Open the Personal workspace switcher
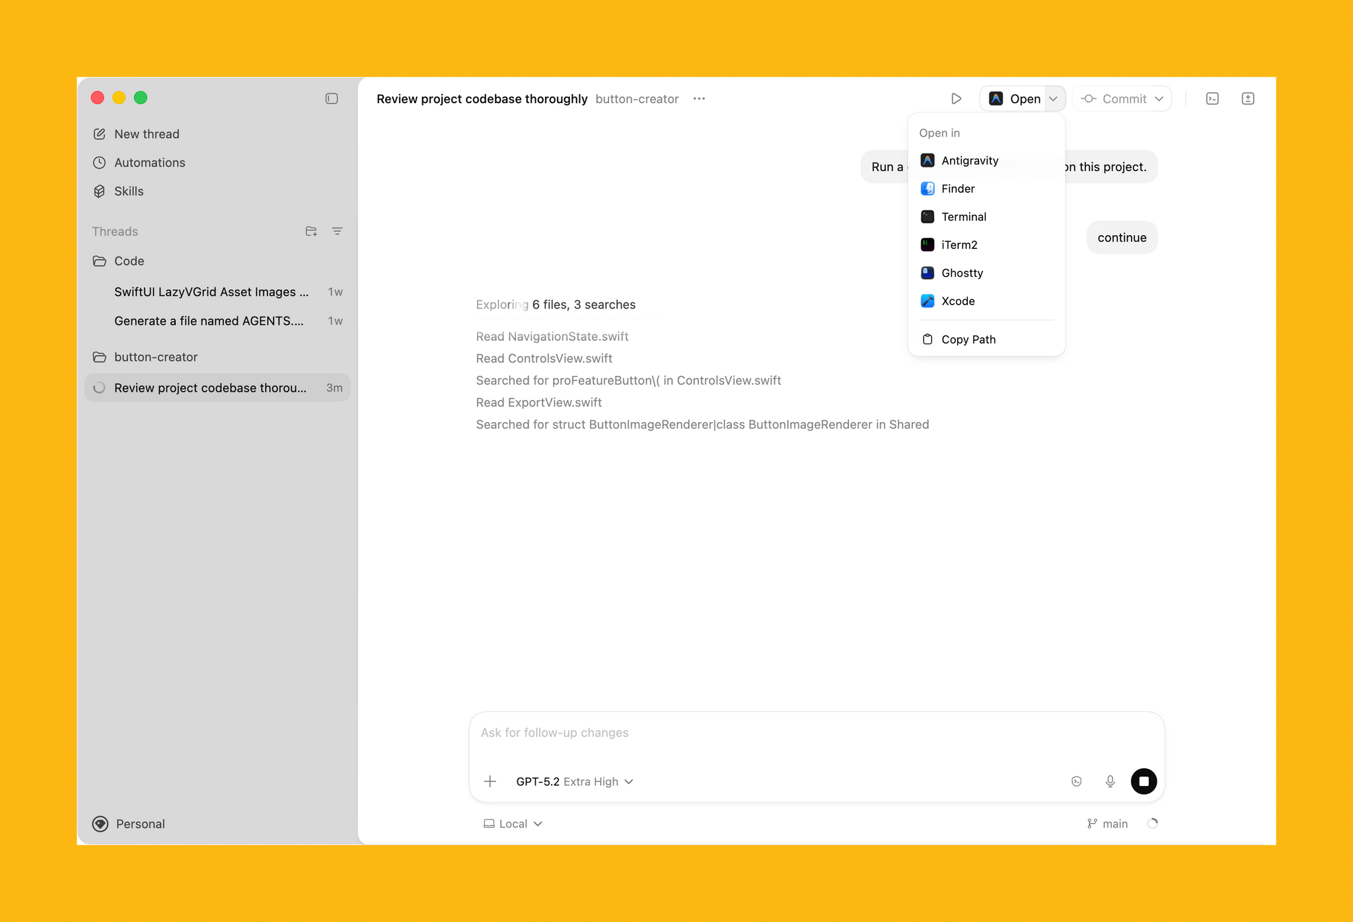Viewport: 1353px width, 922px height. [128, 824]
